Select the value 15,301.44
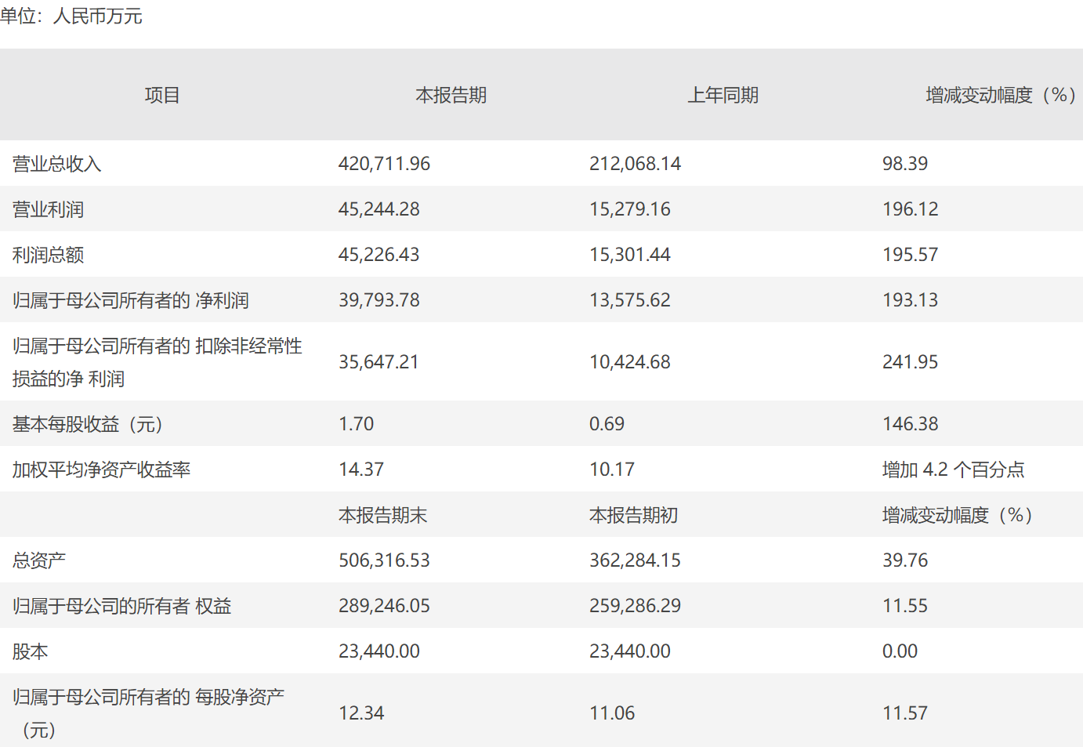Viewport: 1083px width, 747px height. point(629,255)
